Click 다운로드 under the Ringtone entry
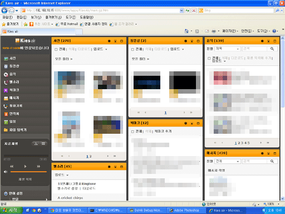This screenshot has width=285, height=214. pos(89,188)
